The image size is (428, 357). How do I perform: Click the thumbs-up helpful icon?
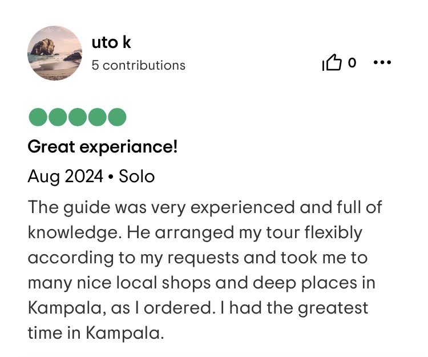pyautogui.click(x=332, y=63)
